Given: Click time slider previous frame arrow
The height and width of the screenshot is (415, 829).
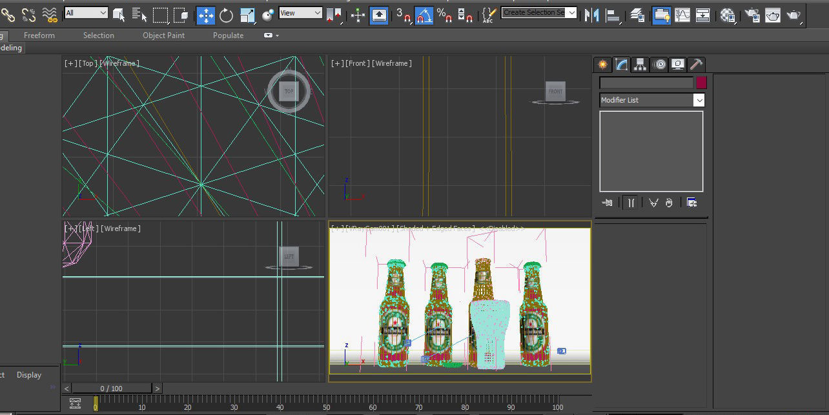Looking at the screenshot, I should click(x=67, y=389).
